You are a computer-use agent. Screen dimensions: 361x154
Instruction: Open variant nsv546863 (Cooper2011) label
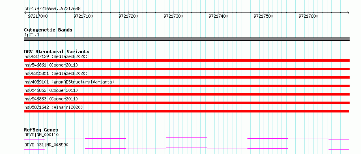tap(51, 99)
